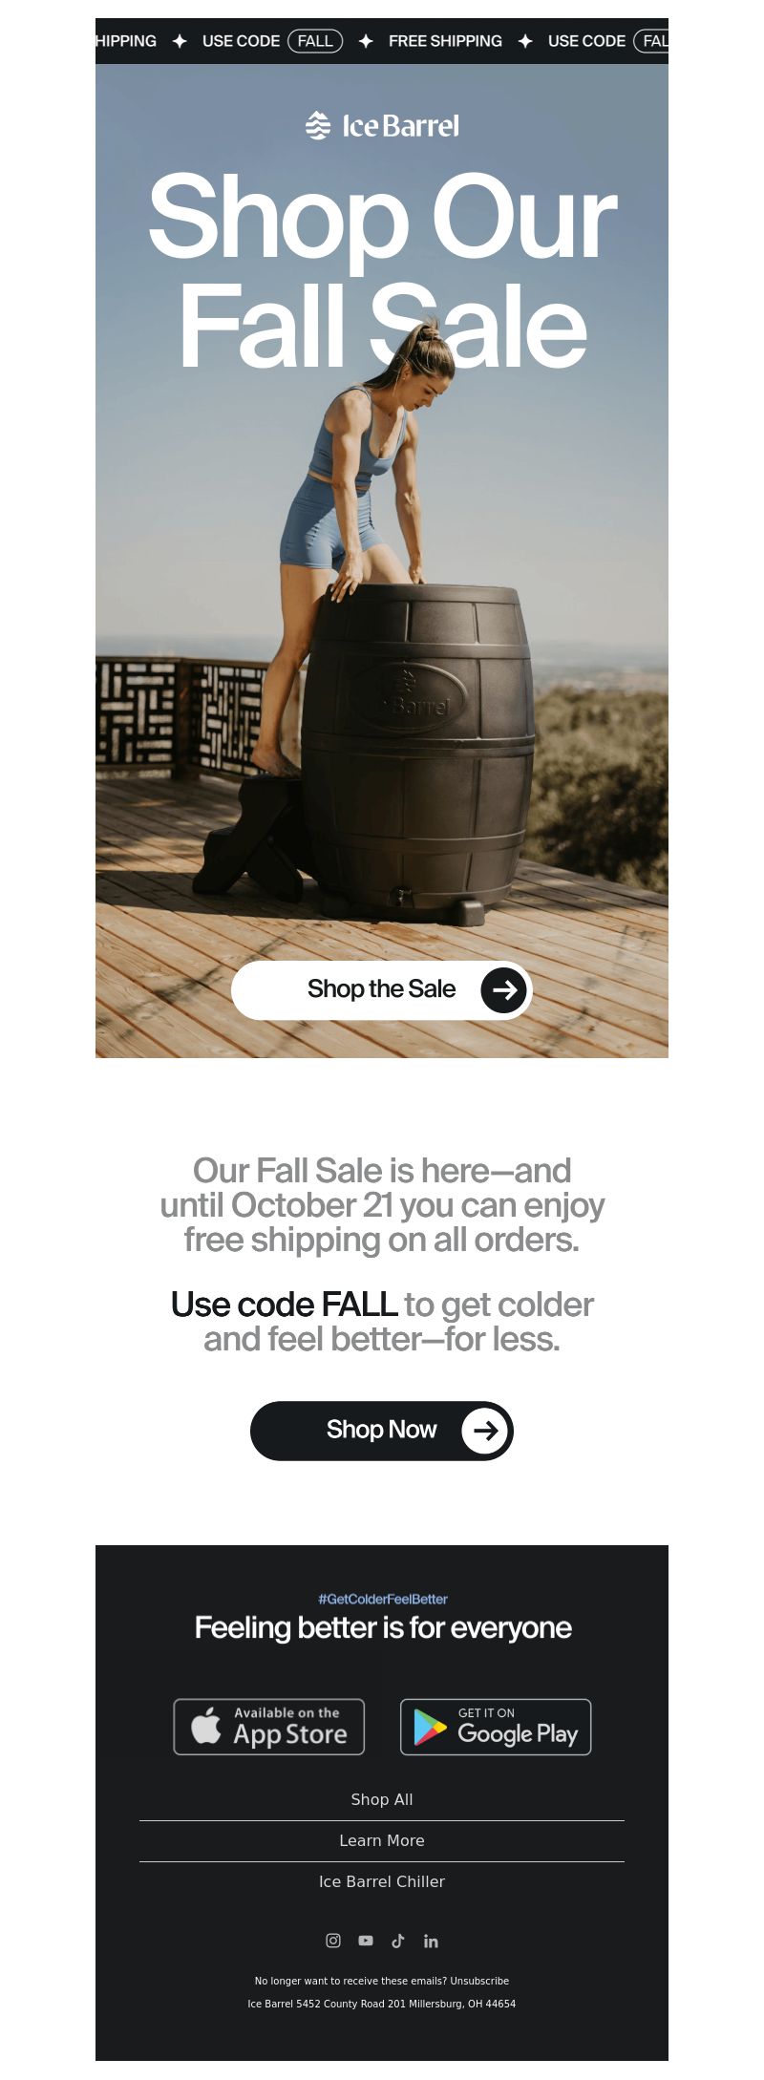Click the Ice Barrel logo at top
Screen dimensions: 764x2080
click(382, 125)
